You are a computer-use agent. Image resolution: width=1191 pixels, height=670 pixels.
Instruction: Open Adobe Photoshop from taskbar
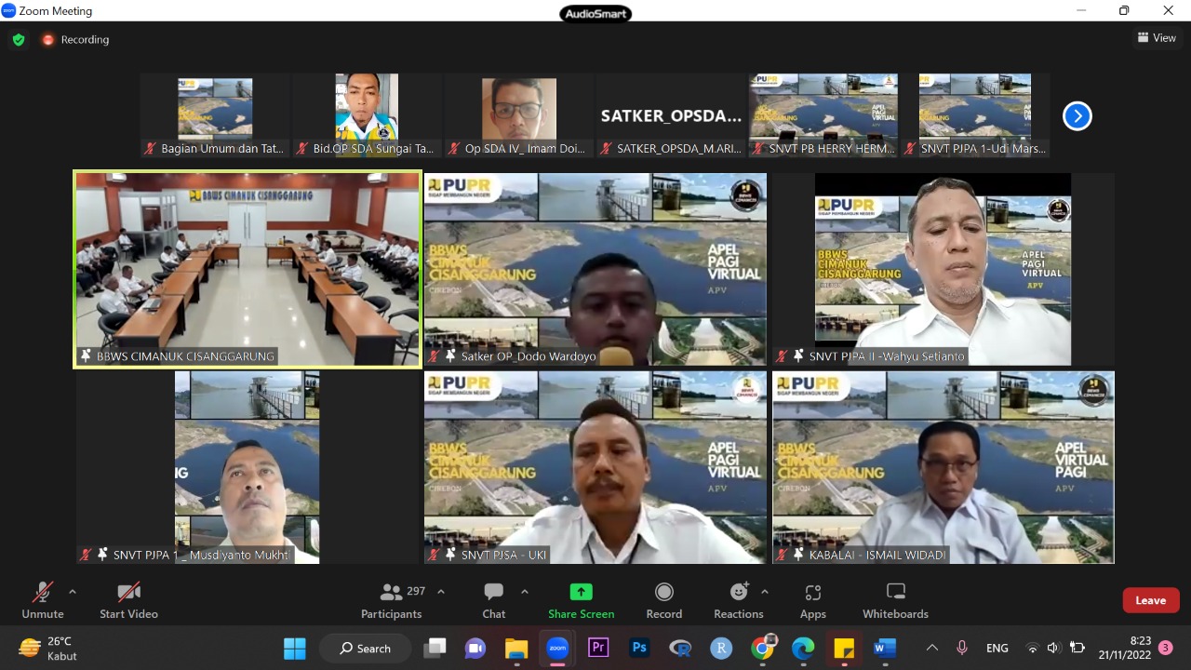tap(639, 648)
